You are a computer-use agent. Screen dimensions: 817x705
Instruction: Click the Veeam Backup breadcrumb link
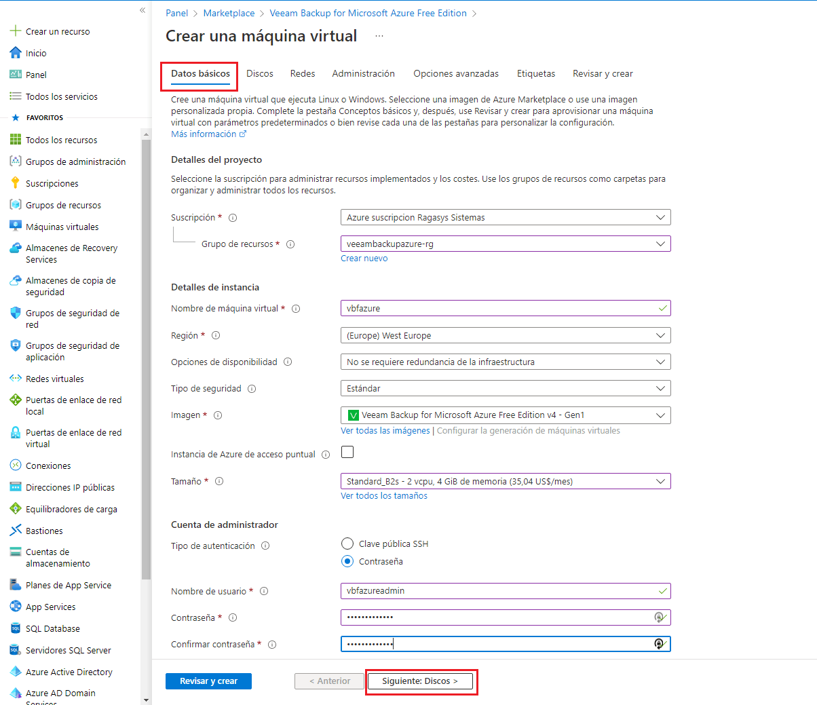click(368, 13)
